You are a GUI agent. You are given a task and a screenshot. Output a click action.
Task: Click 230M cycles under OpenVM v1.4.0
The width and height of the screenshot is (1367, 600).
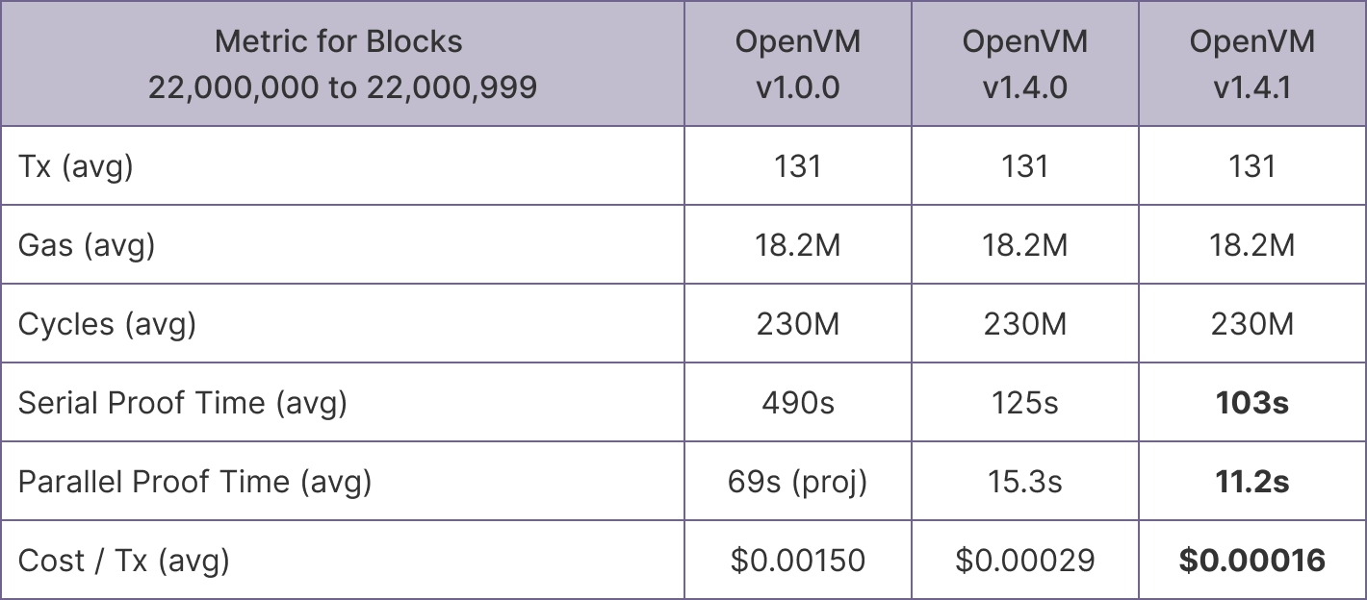pos(1024,324)
